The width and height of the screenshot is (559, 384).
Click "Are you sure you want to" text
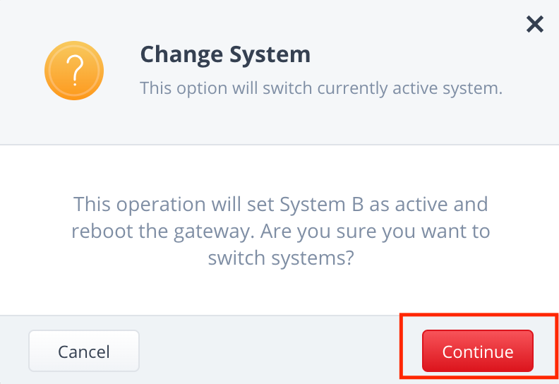click(x=375, y=232)
